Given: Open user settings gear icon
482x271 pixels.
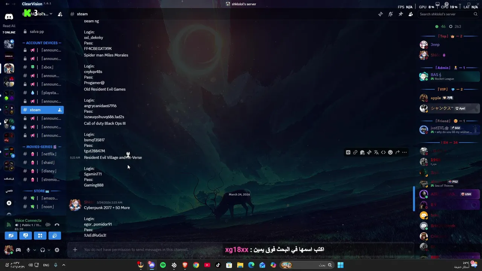Looking at the screenshot, I should click(57, 250).
